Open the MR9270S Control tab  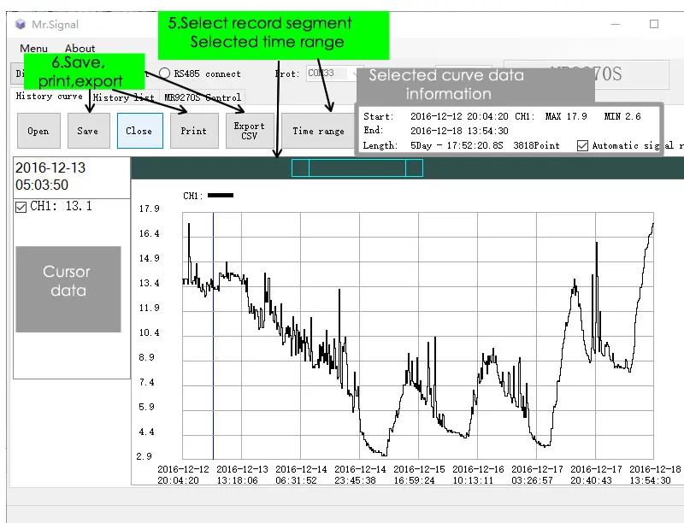coord(203,97)
